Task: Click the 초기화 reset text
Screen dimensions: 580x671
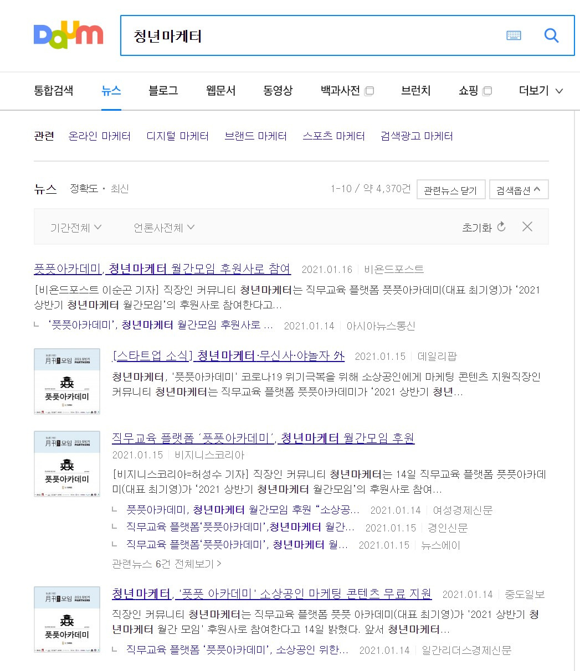Action: coord(477,227)
